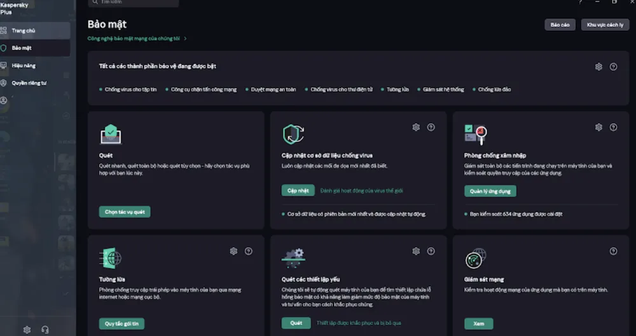Open the settings gear at the sidebar bottom
The height and width of the screenshot is (336, 636).
pyautogui.click(x=27, y=330)
